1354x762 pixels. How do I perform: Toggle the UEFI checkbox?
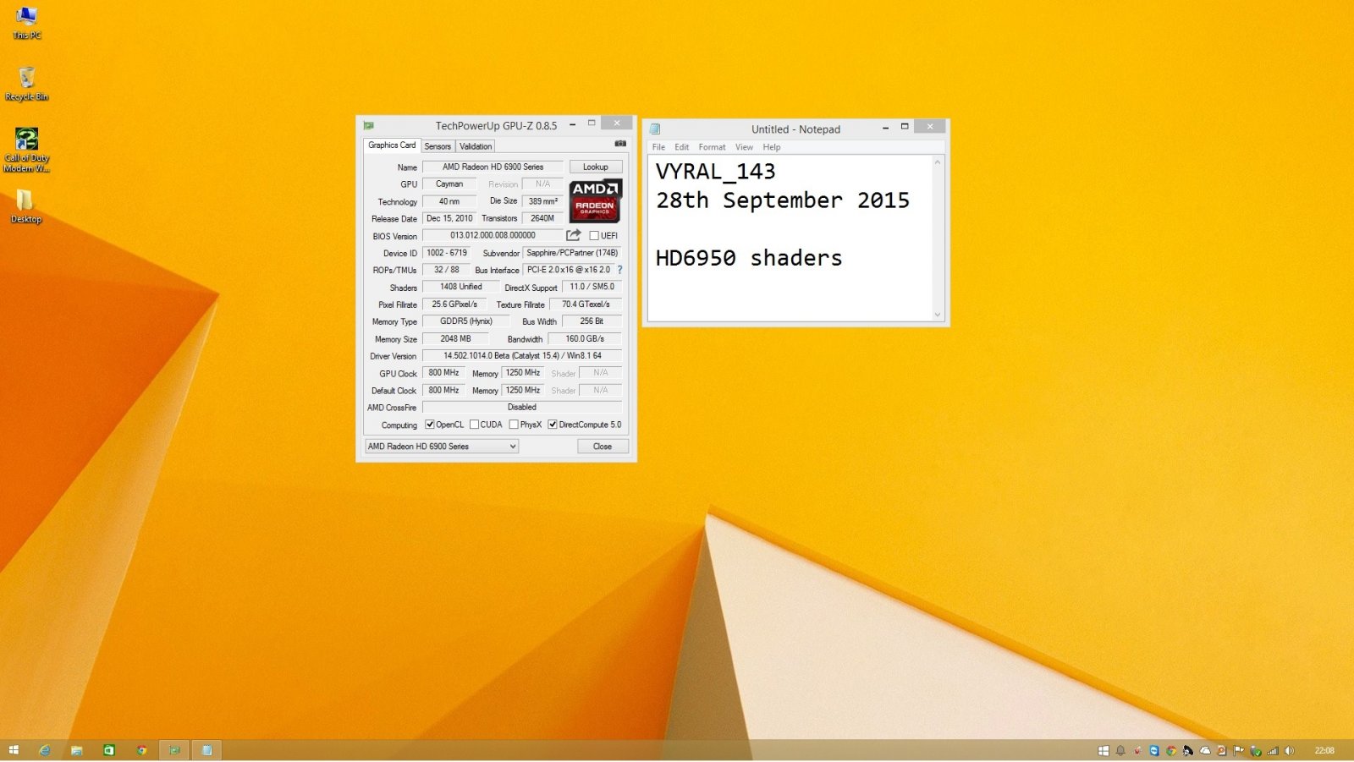click(594, 236)
